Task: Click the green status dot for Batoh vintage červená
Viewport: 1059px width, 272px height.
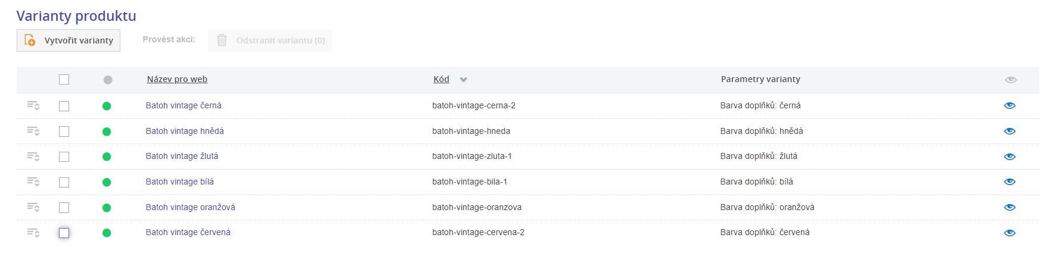Action: coord(107,233)
